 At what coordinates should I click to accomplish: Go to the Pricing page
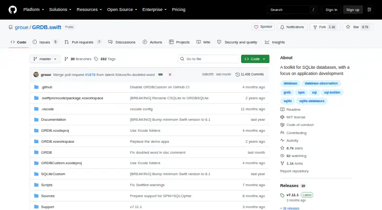(179, 10)
